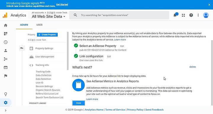Viewport: 213px width, 114px height.
Task: Open Admin gear icon
Action: point(6,102)
